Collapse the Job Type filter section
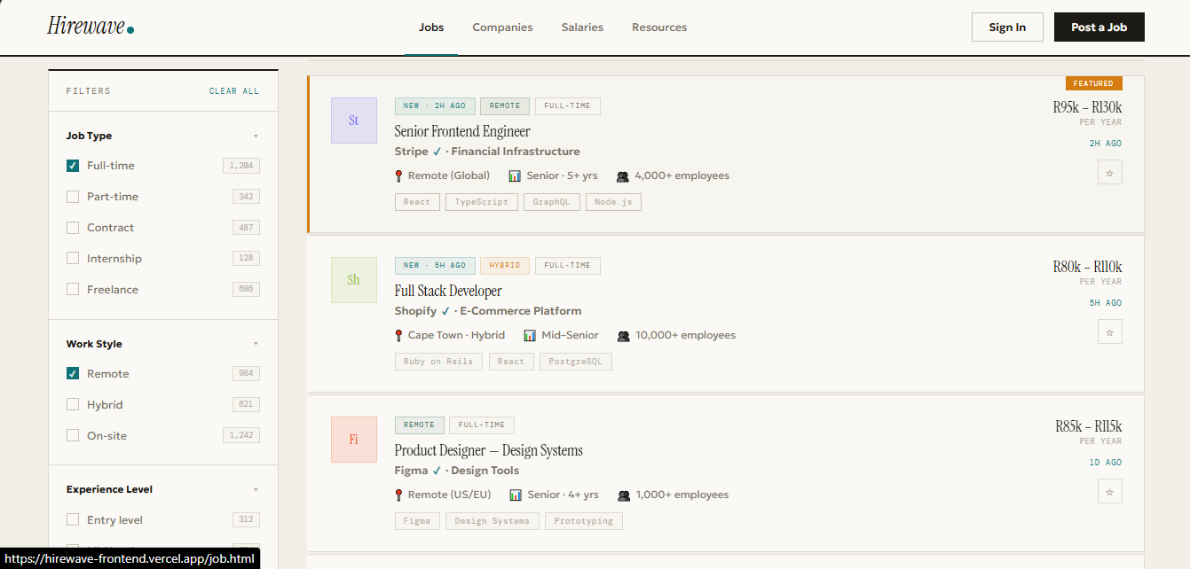1190x569 pixels. 256,136
